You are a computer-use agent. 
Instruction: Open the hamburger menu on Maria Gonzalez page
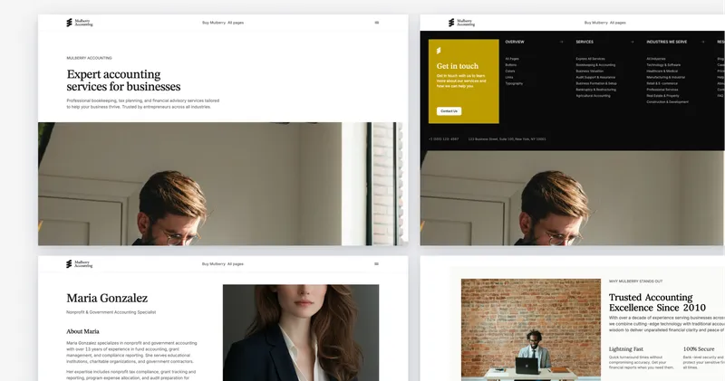(376, 263)
